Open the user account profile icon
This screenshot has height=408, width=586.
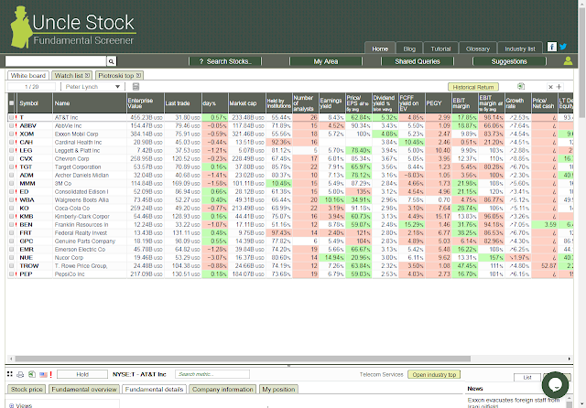pyautogui.click(x=568, y=61)
